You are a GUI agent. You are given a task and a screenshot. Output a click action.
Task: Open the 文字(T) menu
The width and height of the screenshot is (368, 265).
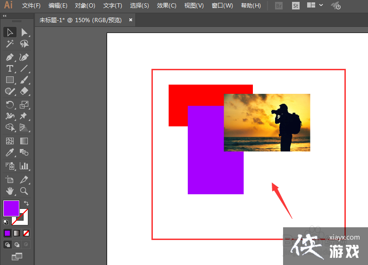coord(113,6)
